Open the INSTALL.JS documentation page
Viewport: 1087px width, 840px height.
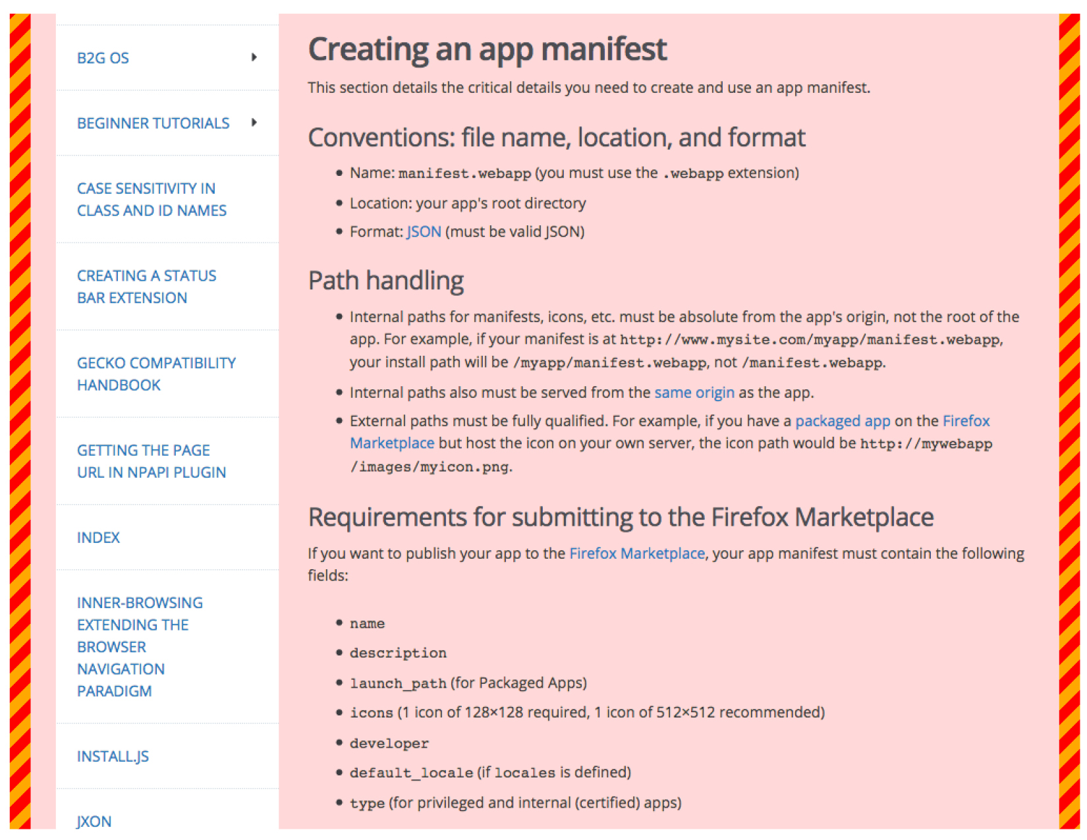pos(112,756)
